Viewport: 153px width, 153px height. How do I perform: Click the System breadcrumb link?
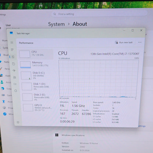(56, 24)
